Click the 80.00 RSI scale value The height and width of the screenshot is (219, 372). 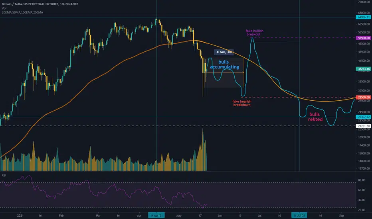(362, 180)
